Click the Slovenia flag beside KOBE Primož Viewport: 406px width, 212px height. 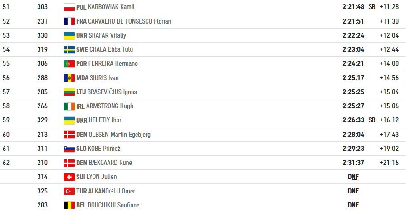(69, 149)
